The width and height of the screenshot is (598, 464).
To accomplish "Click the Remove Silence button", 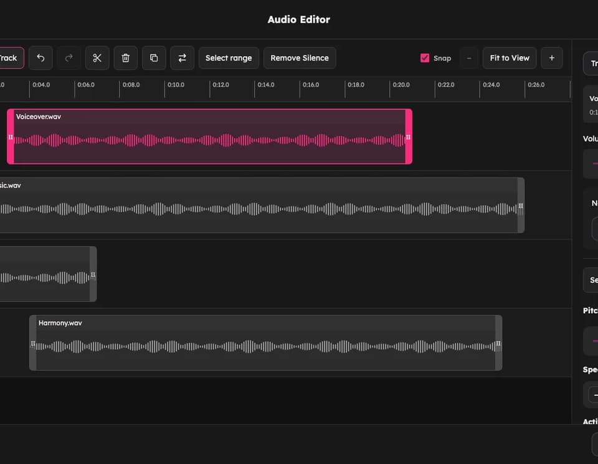I will [300, 58].
